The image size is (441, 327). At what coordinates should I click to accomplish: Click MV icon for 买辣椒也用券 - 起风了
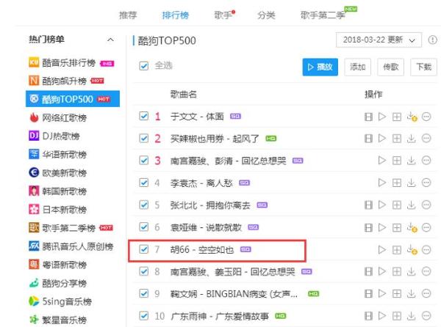click(368, 139)
